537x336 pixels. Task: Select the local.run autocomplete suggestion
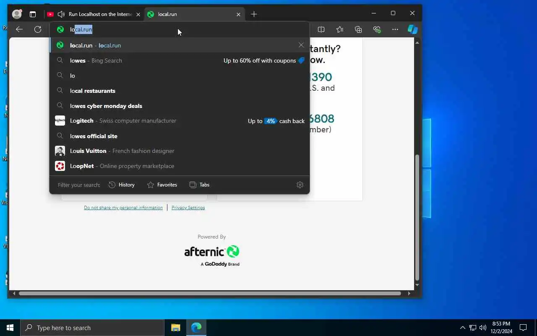[x=180, y=45]
